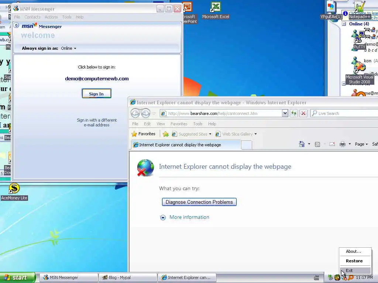
Task: Choose Exit in tray context menu
Action: [x=355, y=270]
